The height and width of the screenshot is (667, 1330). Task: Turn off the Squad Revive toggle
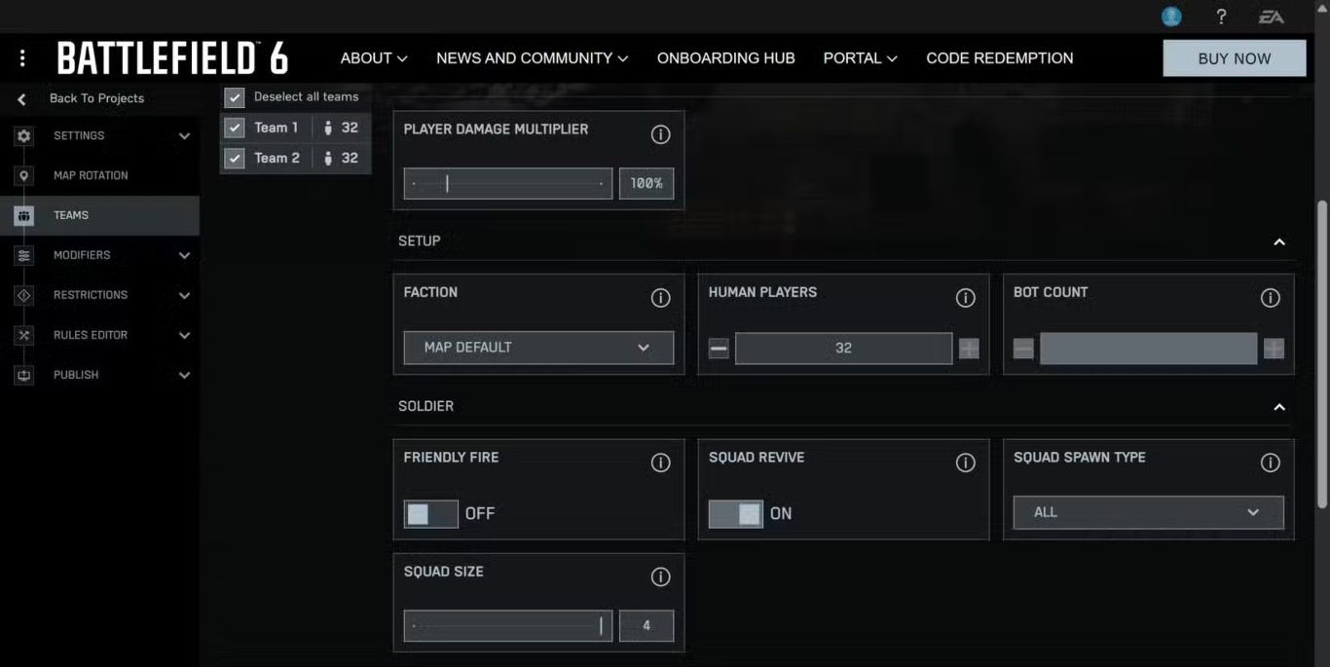tap(736, 513)
